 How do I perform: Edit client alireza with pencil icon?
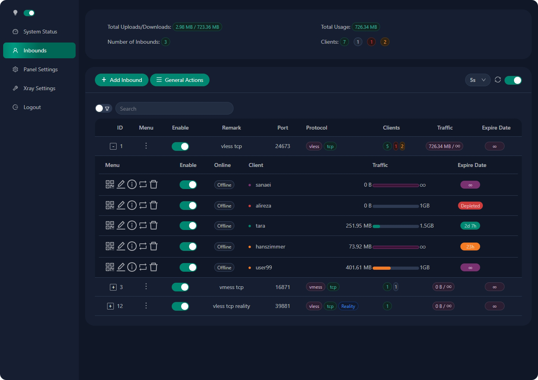coord(121,205)
